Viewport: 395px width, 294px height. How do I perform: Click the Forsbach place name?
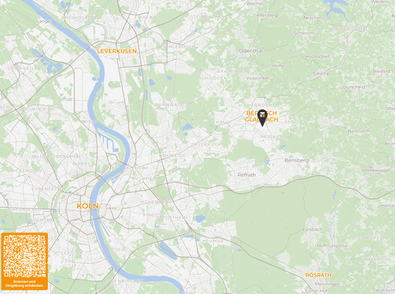[313, 229]
